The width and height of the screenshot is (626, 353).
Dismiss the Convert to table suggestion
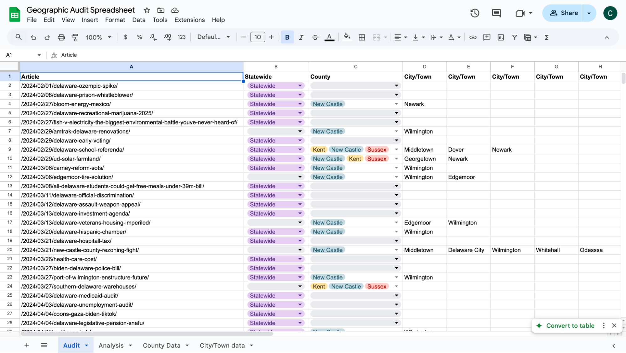tap(614, 325)
